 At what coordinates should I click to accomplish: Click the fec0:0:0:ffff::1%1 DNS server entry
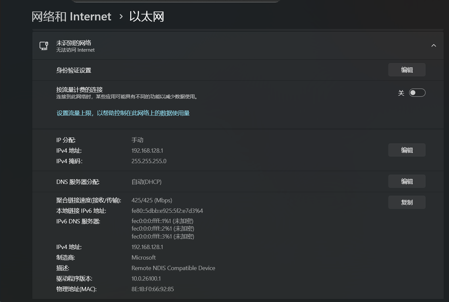tap(162, 221)
